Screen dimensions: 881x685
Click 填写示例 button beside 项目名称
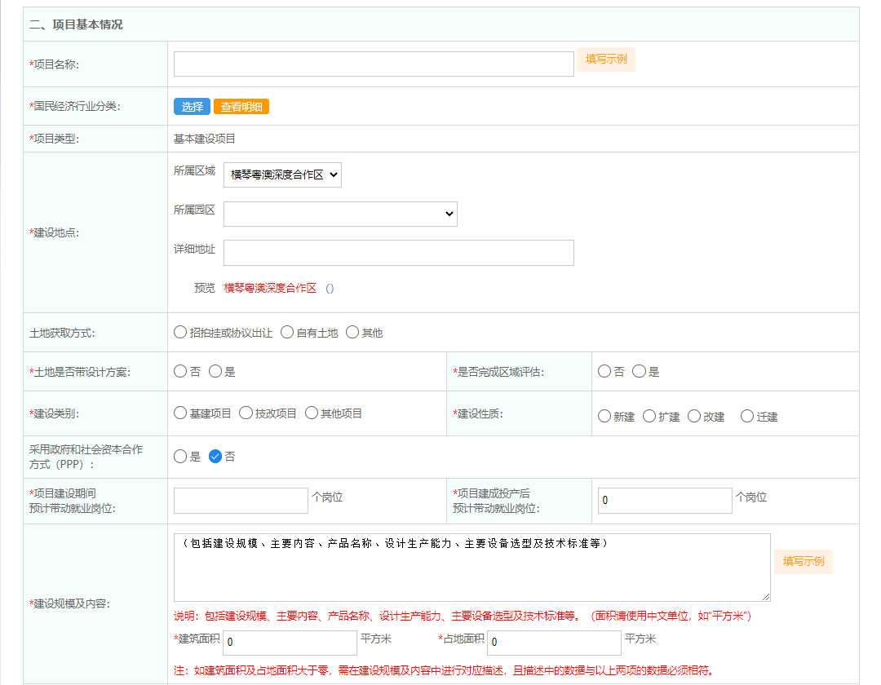(605, 60)
